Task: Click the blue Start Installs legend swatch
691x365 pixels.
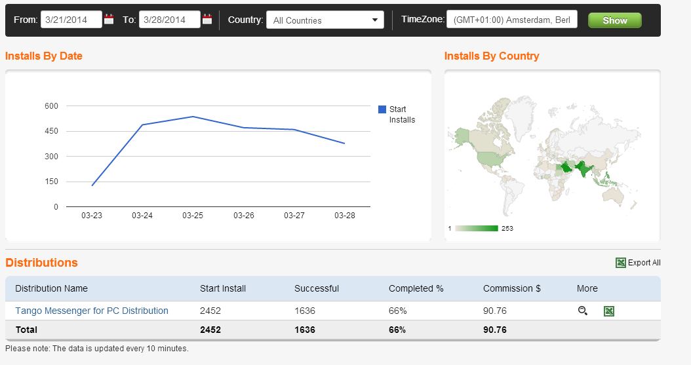Action: (x=382, y=109)
